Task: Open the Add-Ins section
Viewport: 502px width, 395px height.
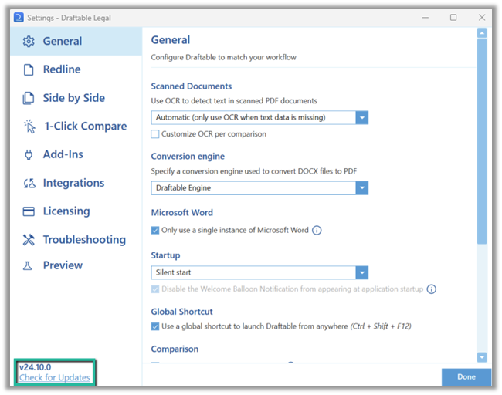Action: (76, 154)
